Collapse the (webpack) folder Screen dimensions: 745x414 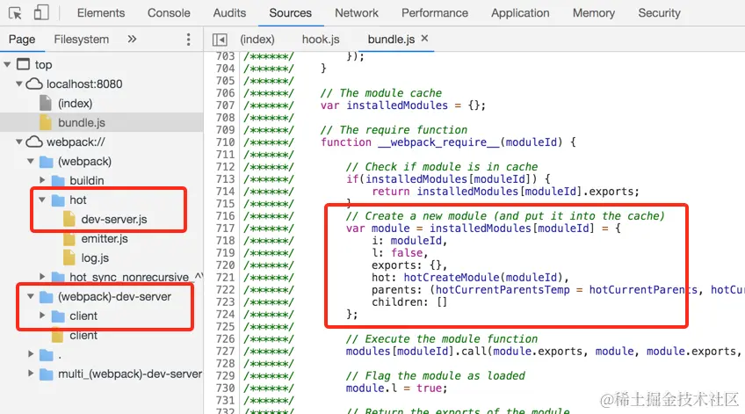[31, 161]
